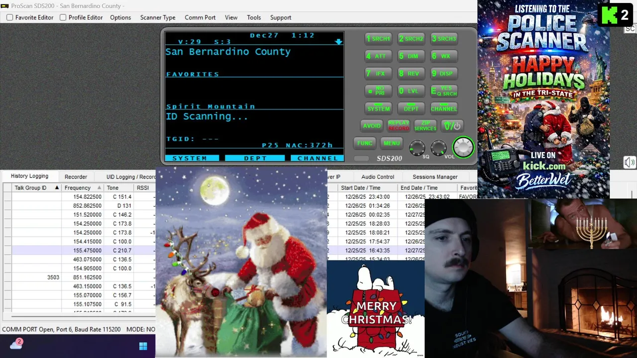Tap the 8 REV key

coord(412,74)
